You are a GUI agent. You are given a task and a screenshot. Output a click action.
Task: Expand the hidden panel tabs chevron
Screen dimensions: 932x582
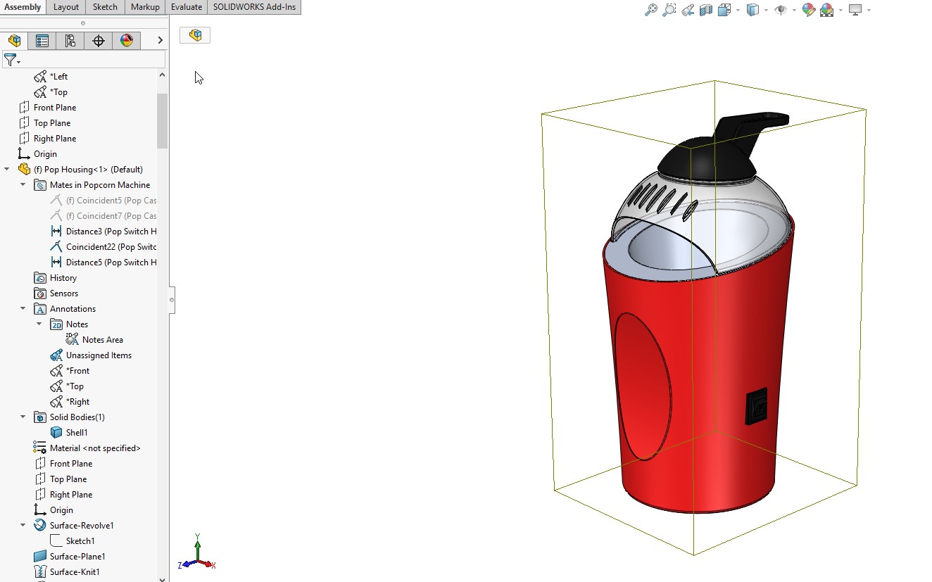[x=160, y=41]
